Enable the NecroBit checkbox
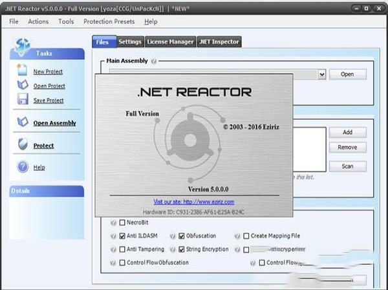The width and height of the screenshot is (388, 290). [122, 223]
